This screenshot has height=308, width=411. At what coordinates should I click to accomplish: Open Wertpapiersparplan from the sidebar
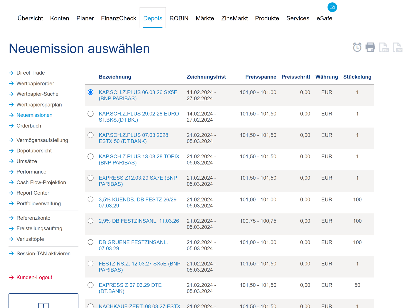39,105
